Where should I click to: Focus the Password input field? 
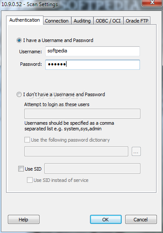93,65
